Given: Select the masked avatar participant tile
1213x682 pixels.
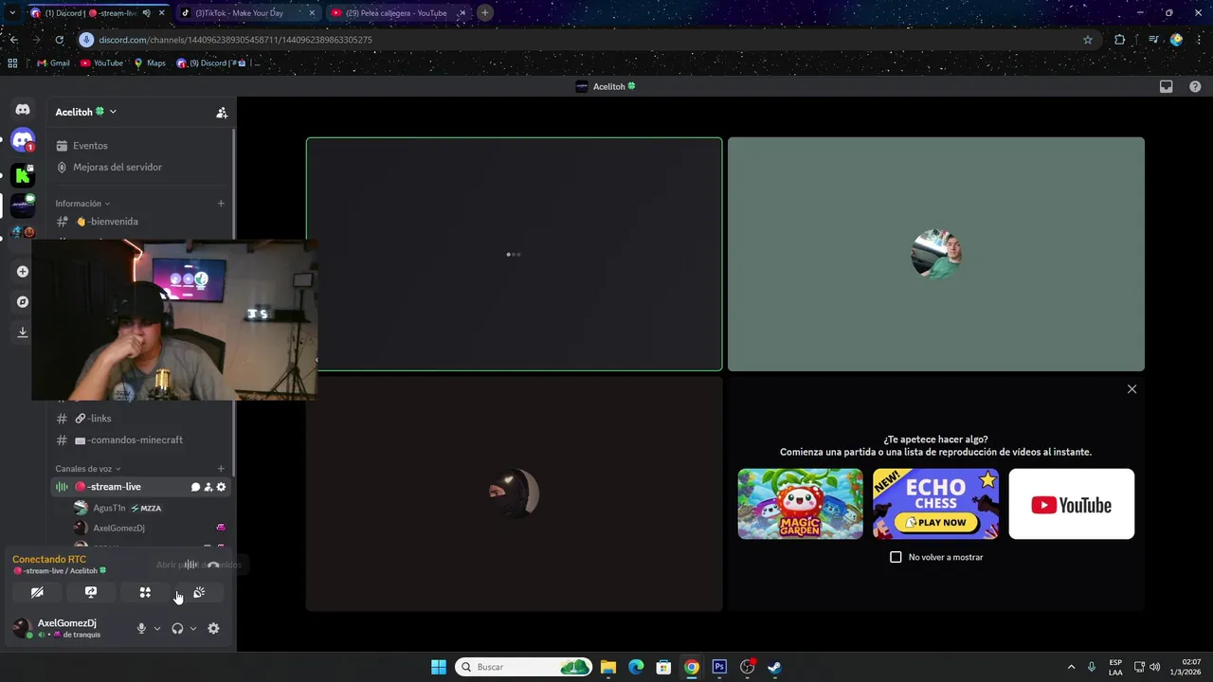Looking at the screenshot, I should pyautogui.click(x=514, y=494).
